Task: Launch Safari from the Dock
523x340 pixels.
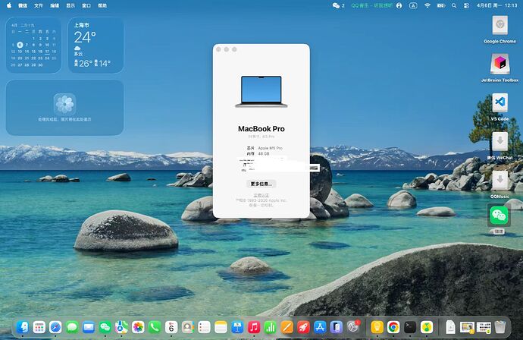Action: point(55,327)
